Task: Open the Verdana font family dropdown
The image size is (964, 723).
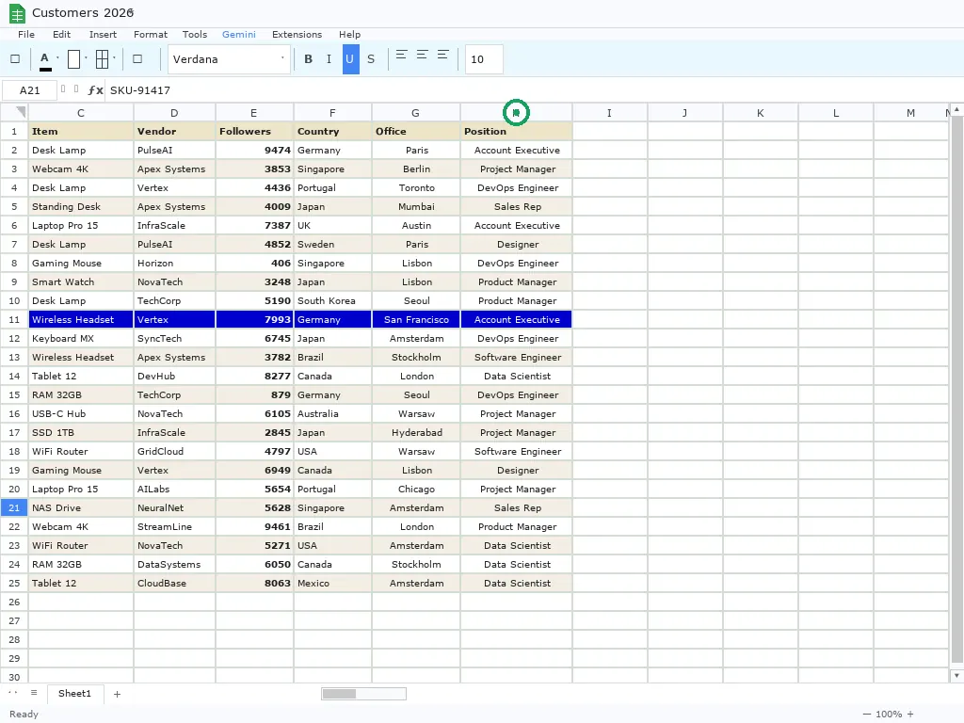Action: [x=229, y=59]
